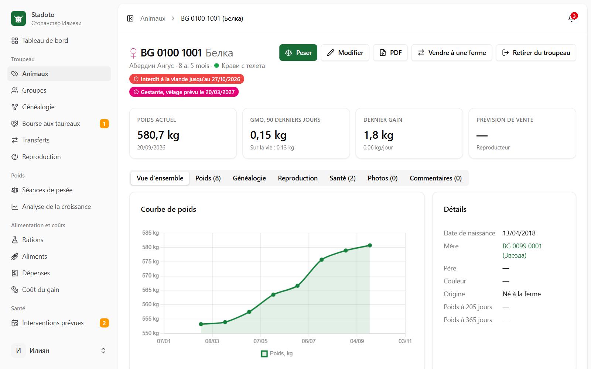Click the last data point on weight curve
This screenshot has height=369, width=591.
[x=370, y=245]
